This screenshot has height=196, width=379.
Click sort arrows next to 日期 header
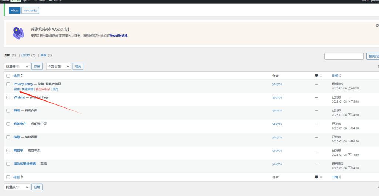click(340, 76)
